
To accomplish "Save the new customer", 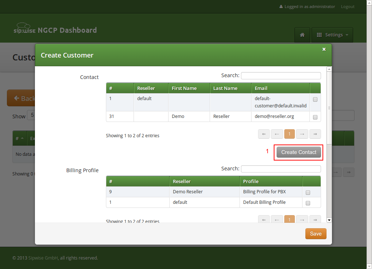I will 315,233.
